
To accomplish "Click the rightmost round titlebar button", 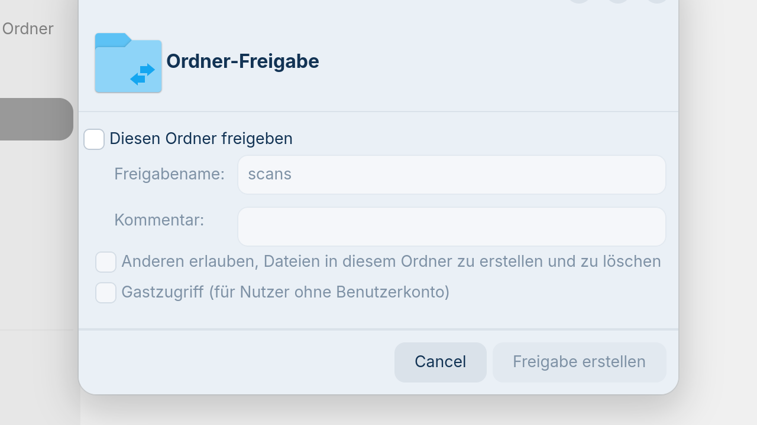I will pyautogui.click(x=656, y=1).
